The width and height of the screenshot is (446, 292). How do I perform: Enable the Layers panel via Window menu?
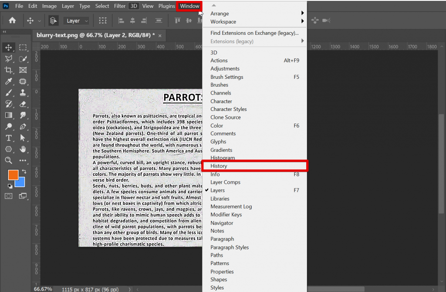click(217, 190)
